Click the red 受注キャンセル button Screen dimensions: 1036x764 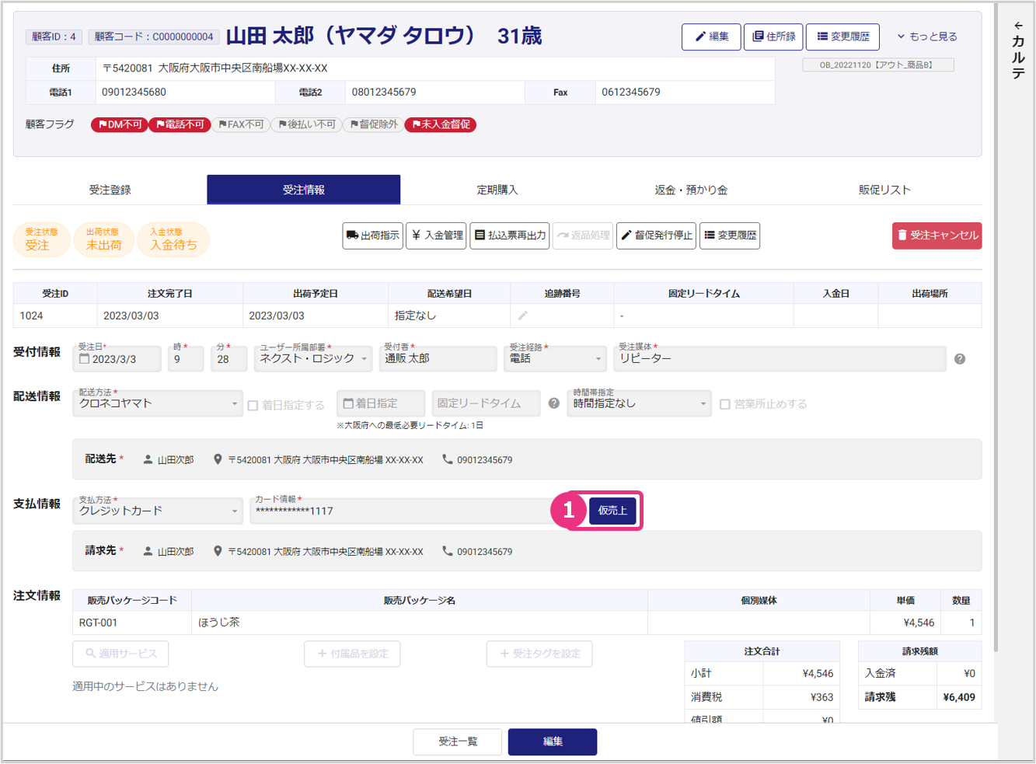tap(937, 235)
